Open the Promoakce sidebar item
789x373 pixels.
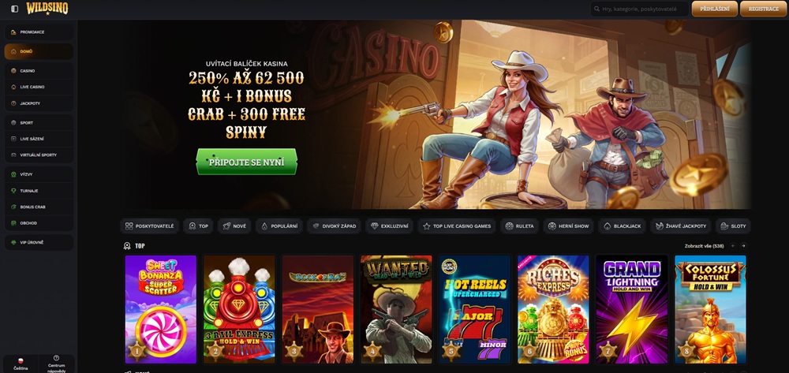tap(39, 32)
